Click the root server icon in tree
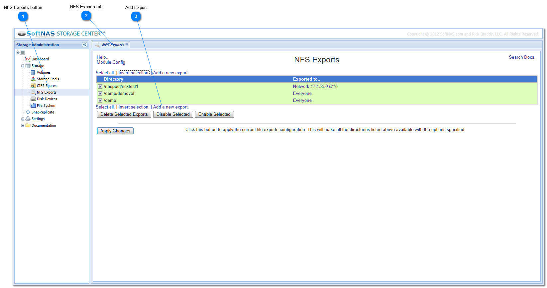This screenshot has height=288, width=547. (x=23, y=52)
